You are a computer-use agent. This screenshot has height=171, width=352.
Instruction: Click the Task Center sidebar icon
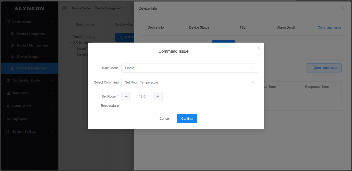click(x=8, y=93)
